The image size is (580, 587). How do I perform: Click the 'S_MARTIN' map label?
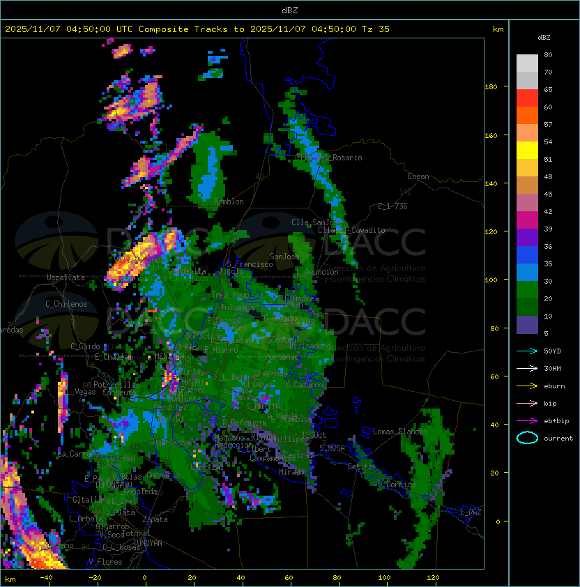coord(263,406)
